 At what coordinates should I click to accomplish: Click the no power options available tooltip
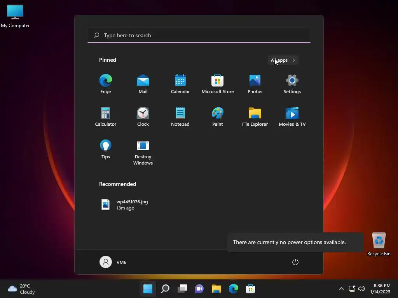point(295,242)
